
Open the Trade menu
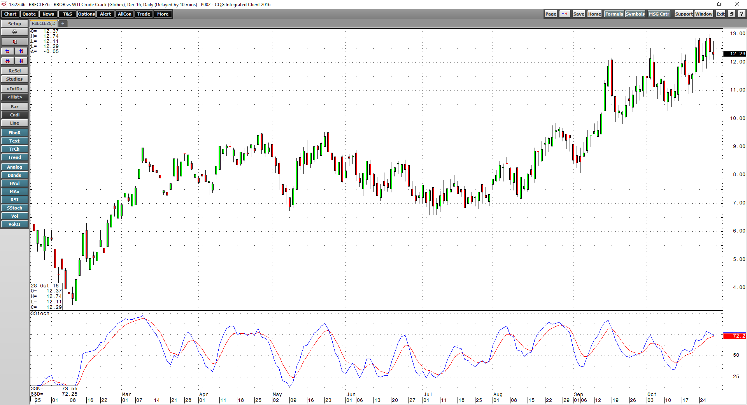144,14
